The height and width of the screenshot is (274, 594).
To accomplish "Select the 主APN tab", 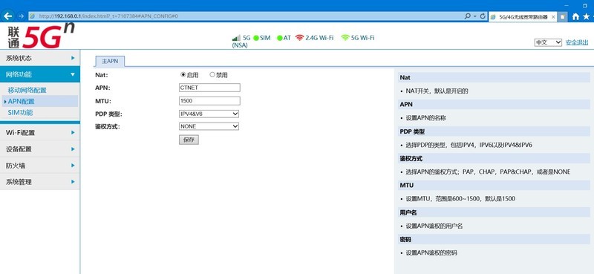I will 109,62.
